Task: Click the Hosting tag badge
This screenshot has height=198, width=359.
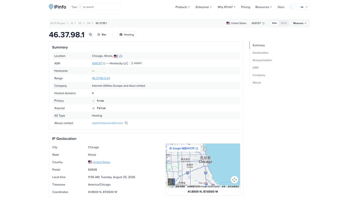Action: point(127,34)
